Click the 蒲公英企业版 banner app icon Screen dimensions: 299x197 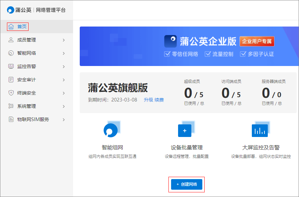(x=170, y=41)
